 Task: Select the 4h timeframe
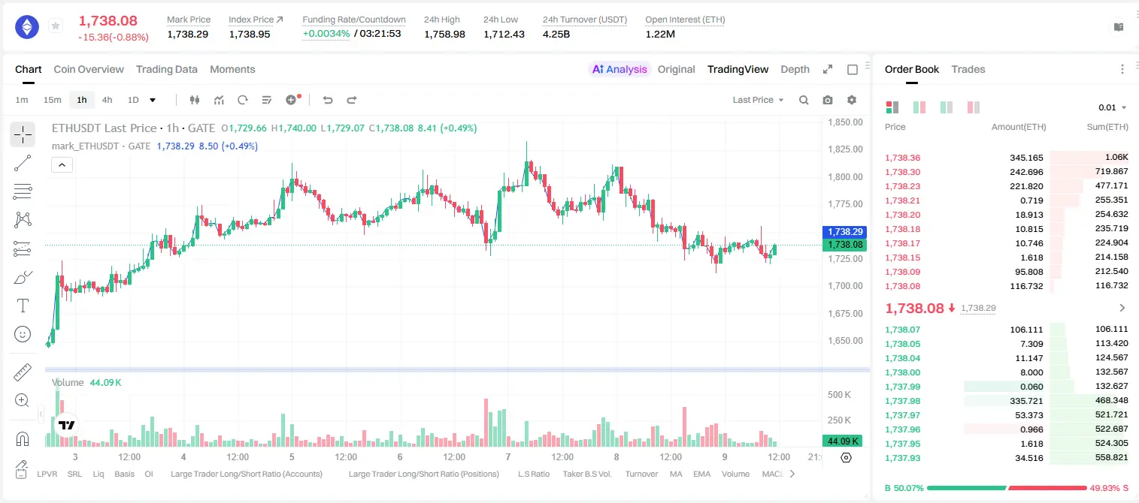tap(107, 100)
